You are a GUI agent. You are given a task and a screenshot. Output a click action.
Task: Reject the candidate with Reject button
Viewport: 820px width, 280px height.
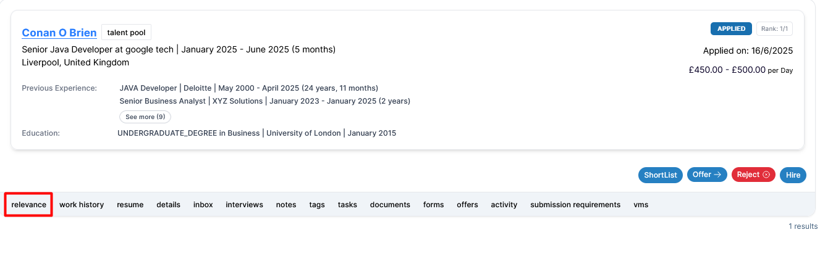coord(754,175)
